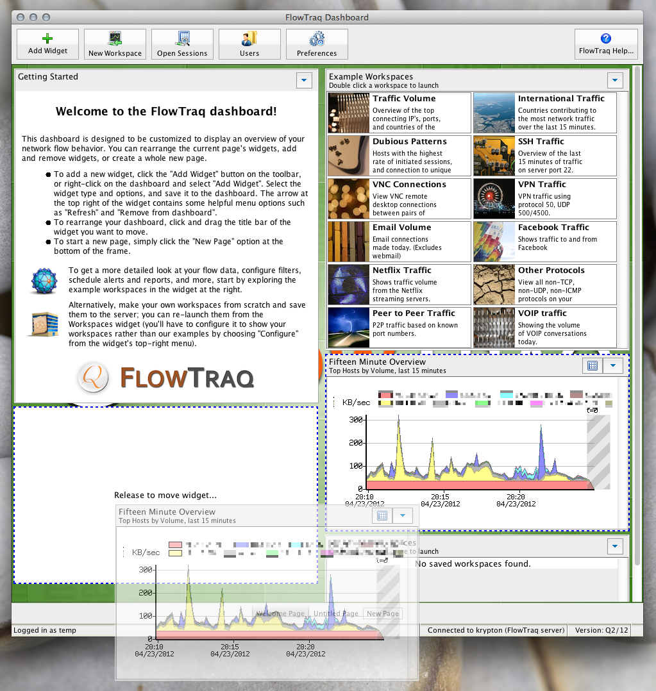Click the New Page tab
Viewport: 656px width, 691px height.
[383, 613]
